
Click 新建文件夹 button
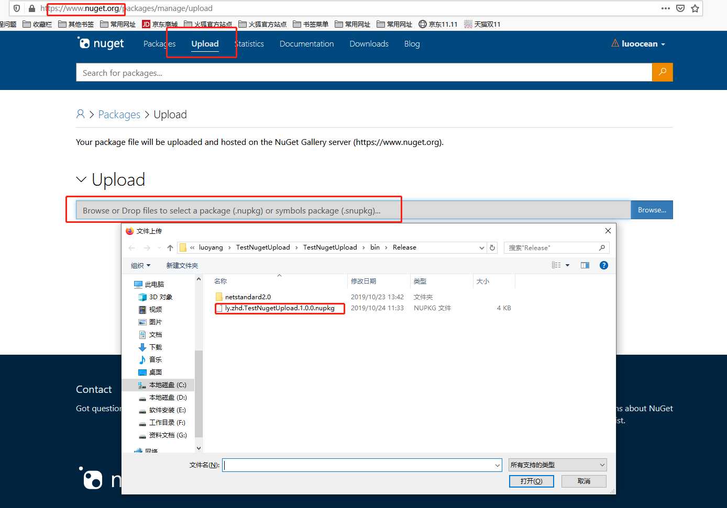point(182,265)
